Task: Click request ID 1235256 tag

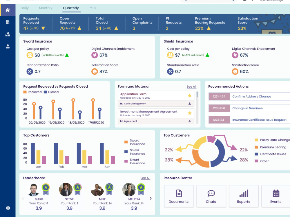Action: click(219, 108)
